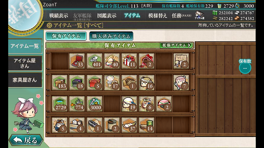Viewport: 264px width, 148px height.
Task: Switch to 保有アイテム tab
Action: tap(66, 36)
